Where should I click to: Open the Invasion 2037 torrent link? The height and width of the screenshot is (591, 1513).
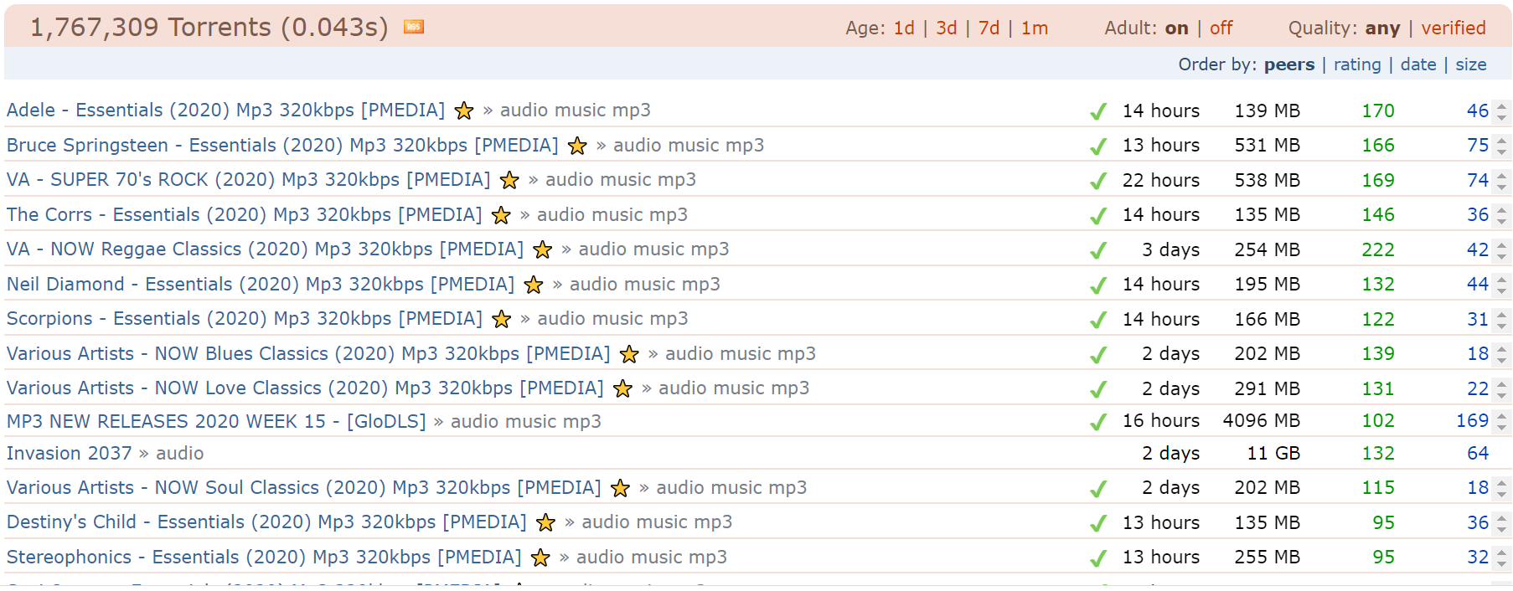point(69,453)
